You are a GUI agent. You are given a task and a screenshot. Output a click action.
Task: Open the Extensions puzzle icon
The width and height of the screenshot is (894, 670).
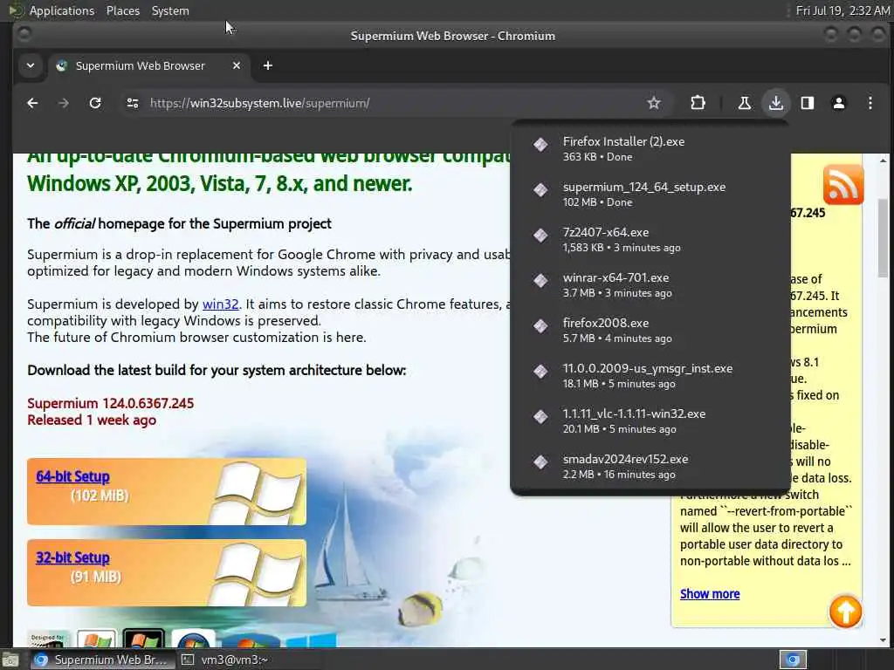point(698,103)
